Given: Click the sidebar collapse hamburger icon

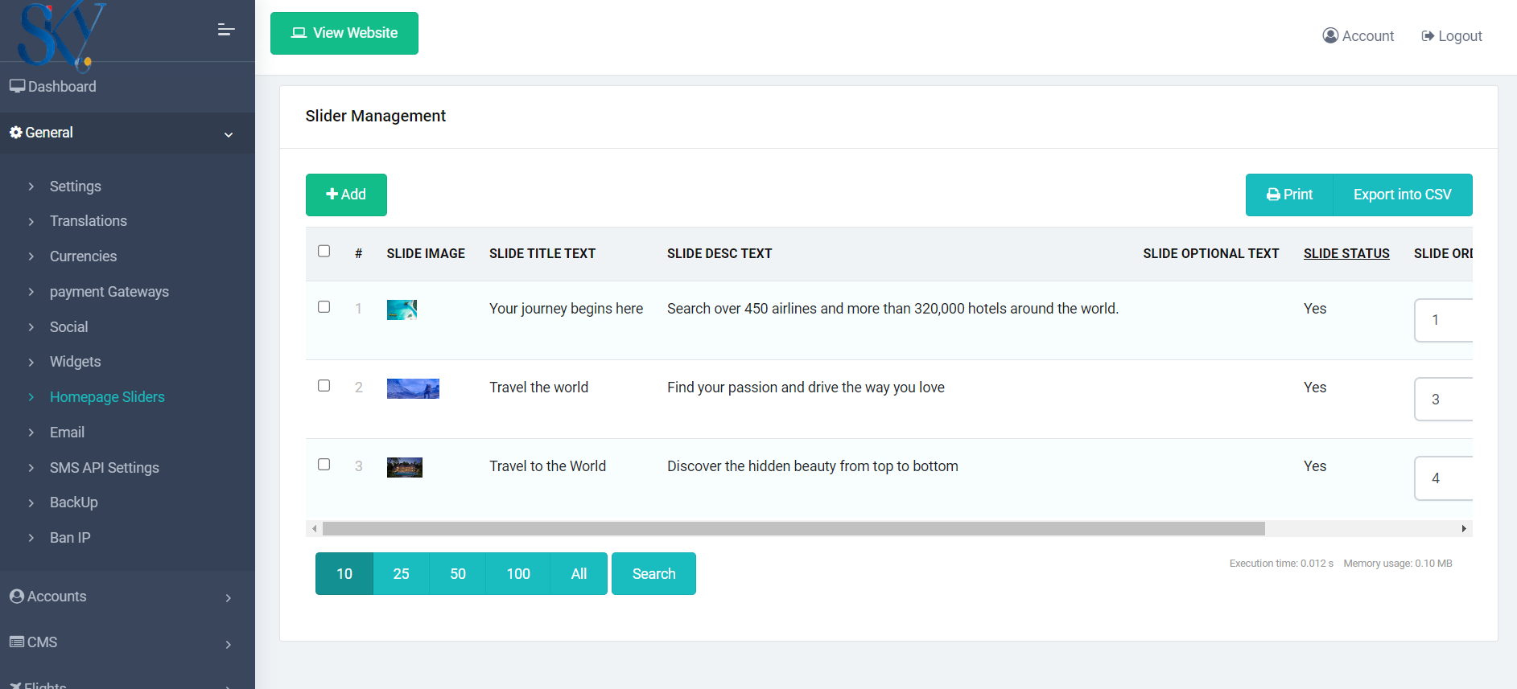Looking at the screenshot, I should [226, 31].
